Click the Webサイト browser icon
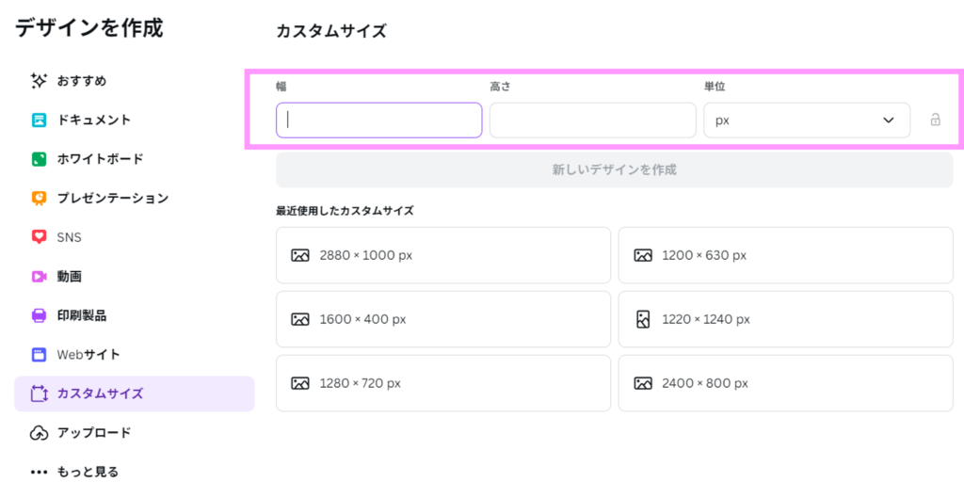 pyautogui.click(x=39, y=355)
